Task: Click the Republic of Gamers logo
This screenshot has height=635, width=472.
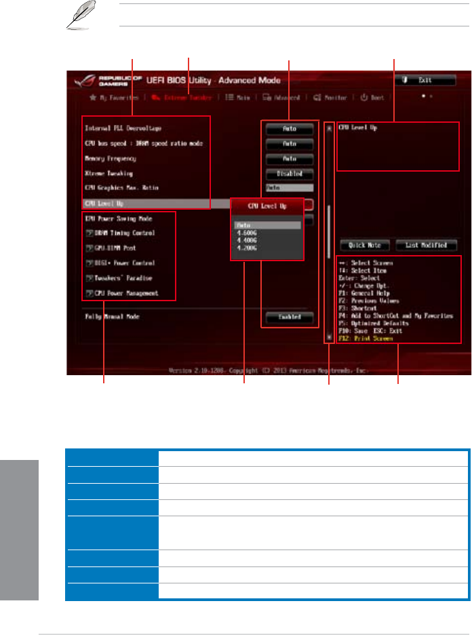Action: pos(108,81)
